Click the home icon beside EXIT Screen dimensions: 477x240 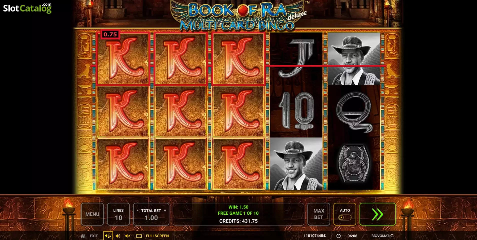tap(83, 236)
